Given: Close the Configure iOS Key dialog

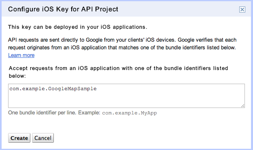Looking at the screenshot, I should tap(242, 10).
